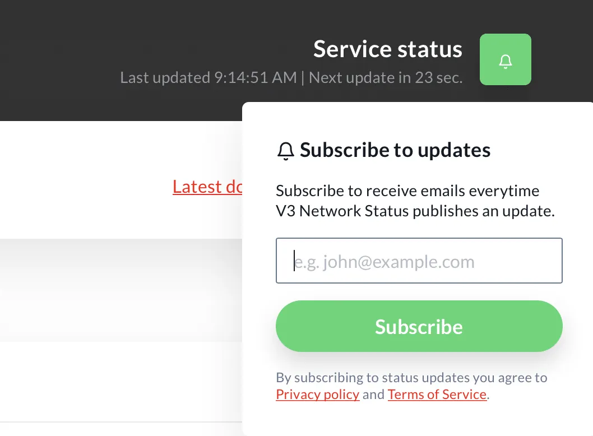Open the Privacy policy link

317,395
